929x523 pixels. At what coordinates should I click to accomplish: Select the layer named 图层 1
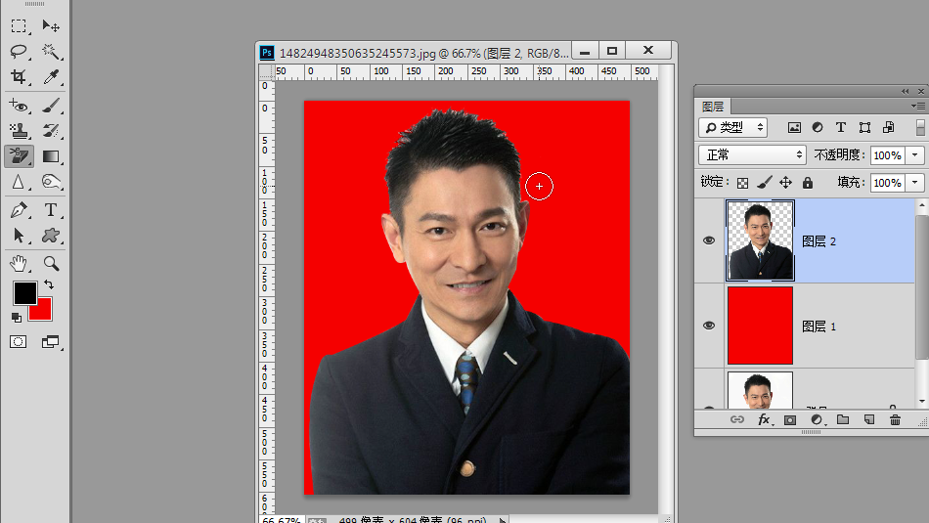(818, 327)
